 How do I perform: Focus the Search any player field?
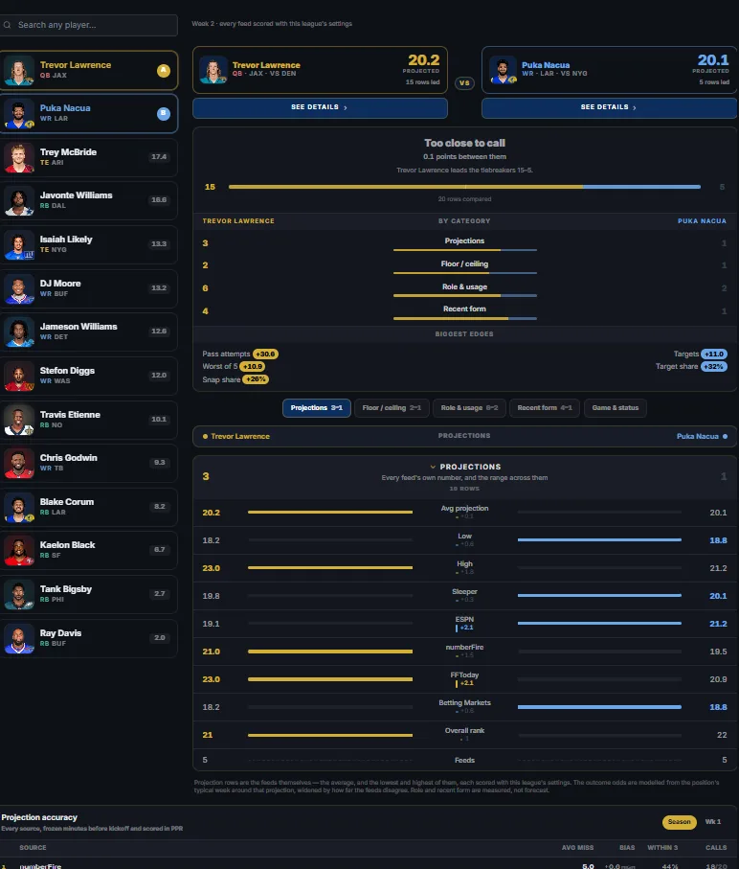[x=89, y=25]
